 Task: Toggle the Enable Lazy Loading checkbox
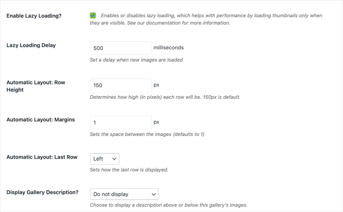(x=93, y=16)
